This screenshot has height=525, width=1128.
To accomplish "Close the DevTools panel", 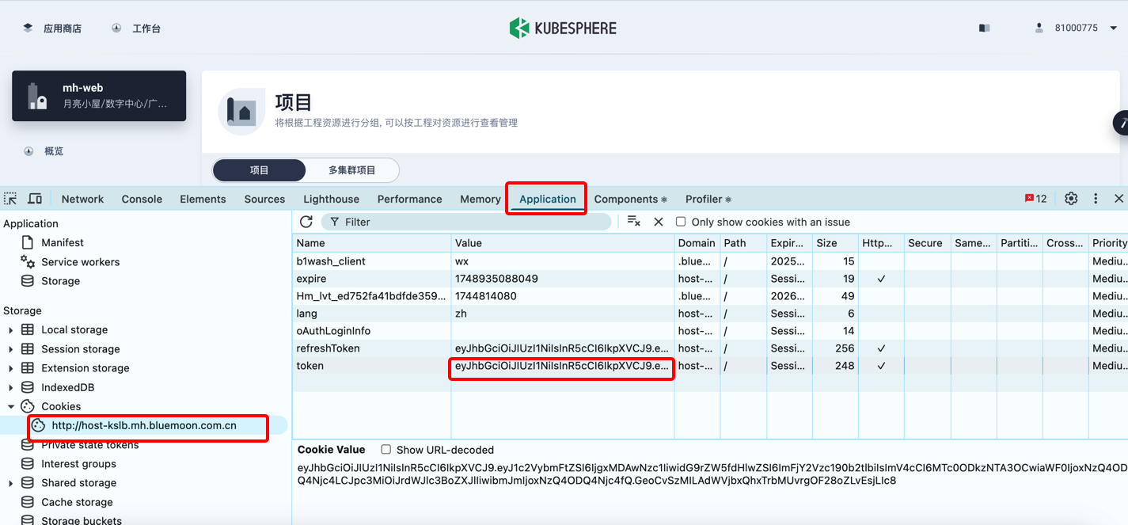I will [1119, 199].
